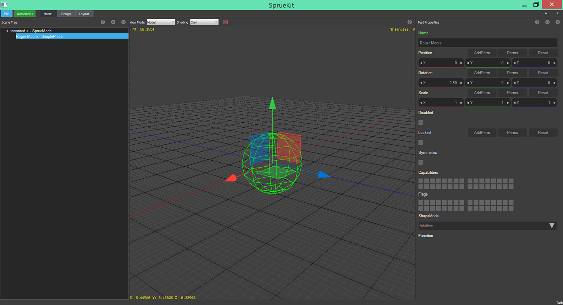Click the 'Task' status bar label
The image size is (563, 305).
(x=559, y=303)
